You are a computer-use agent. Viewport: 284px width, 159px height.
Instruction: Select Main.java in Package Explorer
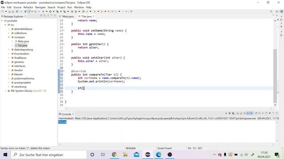point(23,41)
